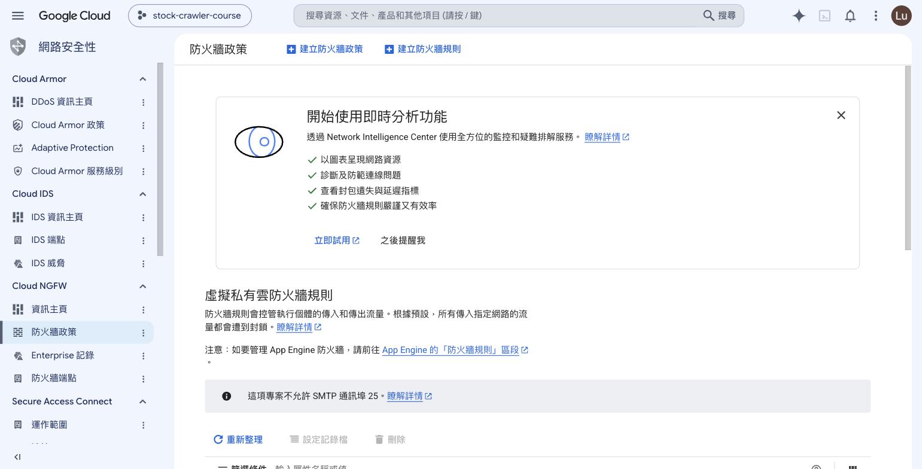Click 之後提醒我 button
Viewport: 922px width, 469px height.
403,240
